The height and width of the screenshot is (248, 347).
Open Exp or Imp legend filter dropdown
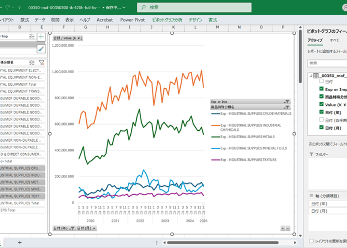(x=287, y=101)
